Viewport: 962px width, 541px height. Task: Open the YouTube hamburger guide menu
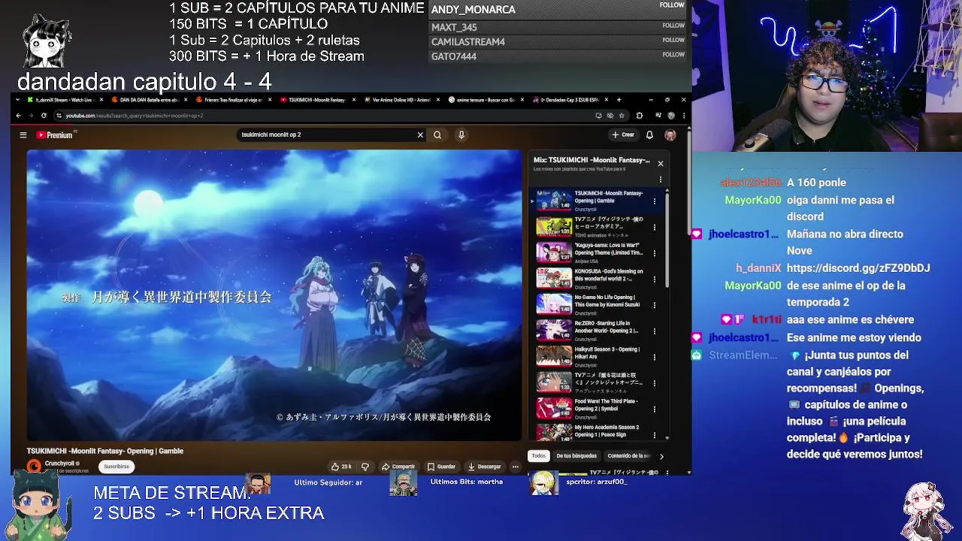click(x=23, y=135)
